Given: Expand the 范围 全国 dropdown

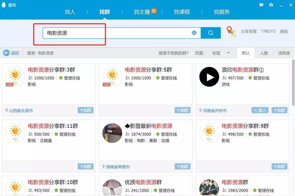Looking at the screenshot, I should click(221, 53).
